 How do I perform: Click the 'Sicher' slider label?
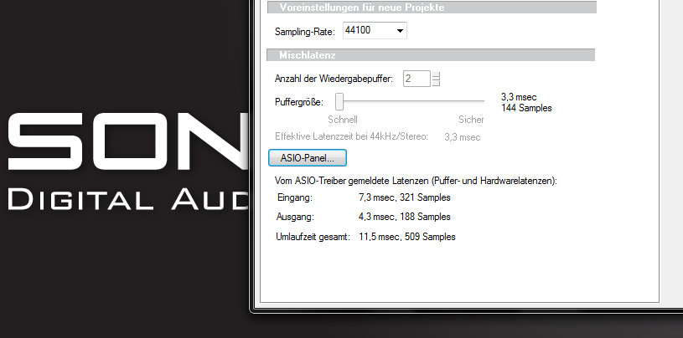[471, 120]
